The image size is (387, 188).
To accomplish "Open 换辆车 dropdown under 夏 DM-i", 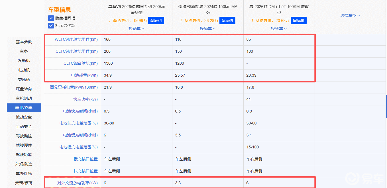I will (279, 28).
